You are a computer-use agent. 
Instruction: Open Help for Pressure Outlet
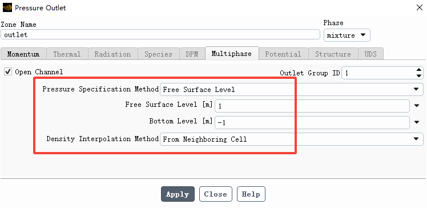(251, 194)
